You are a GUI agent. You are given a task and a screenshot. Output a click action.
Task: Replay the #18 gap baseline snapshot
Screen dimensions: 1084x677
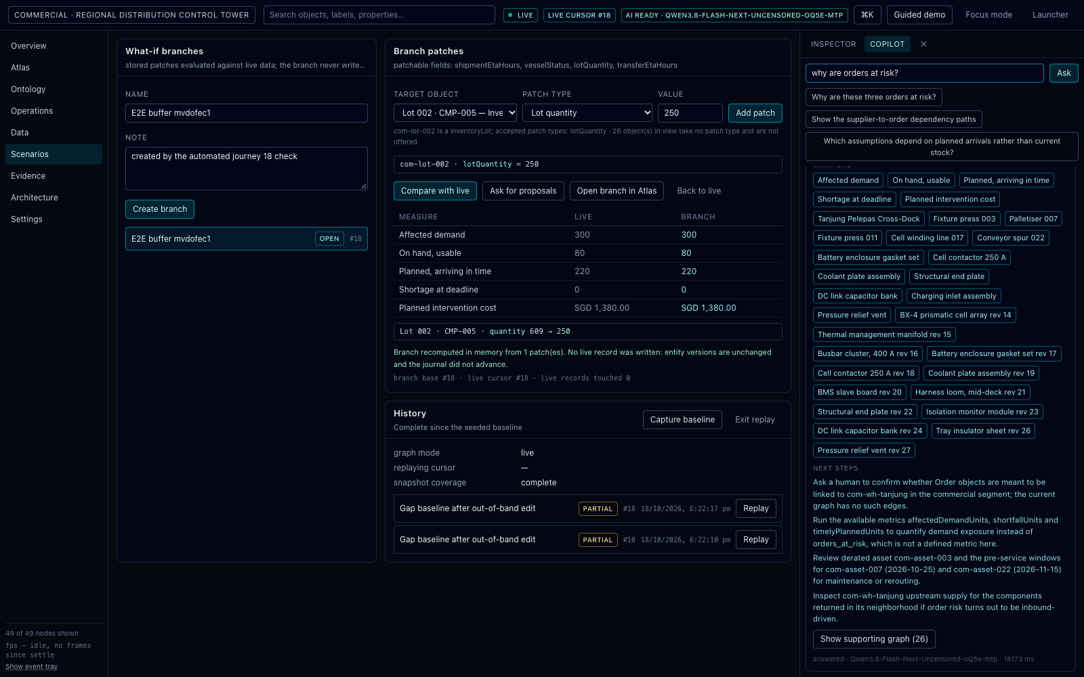756,508
